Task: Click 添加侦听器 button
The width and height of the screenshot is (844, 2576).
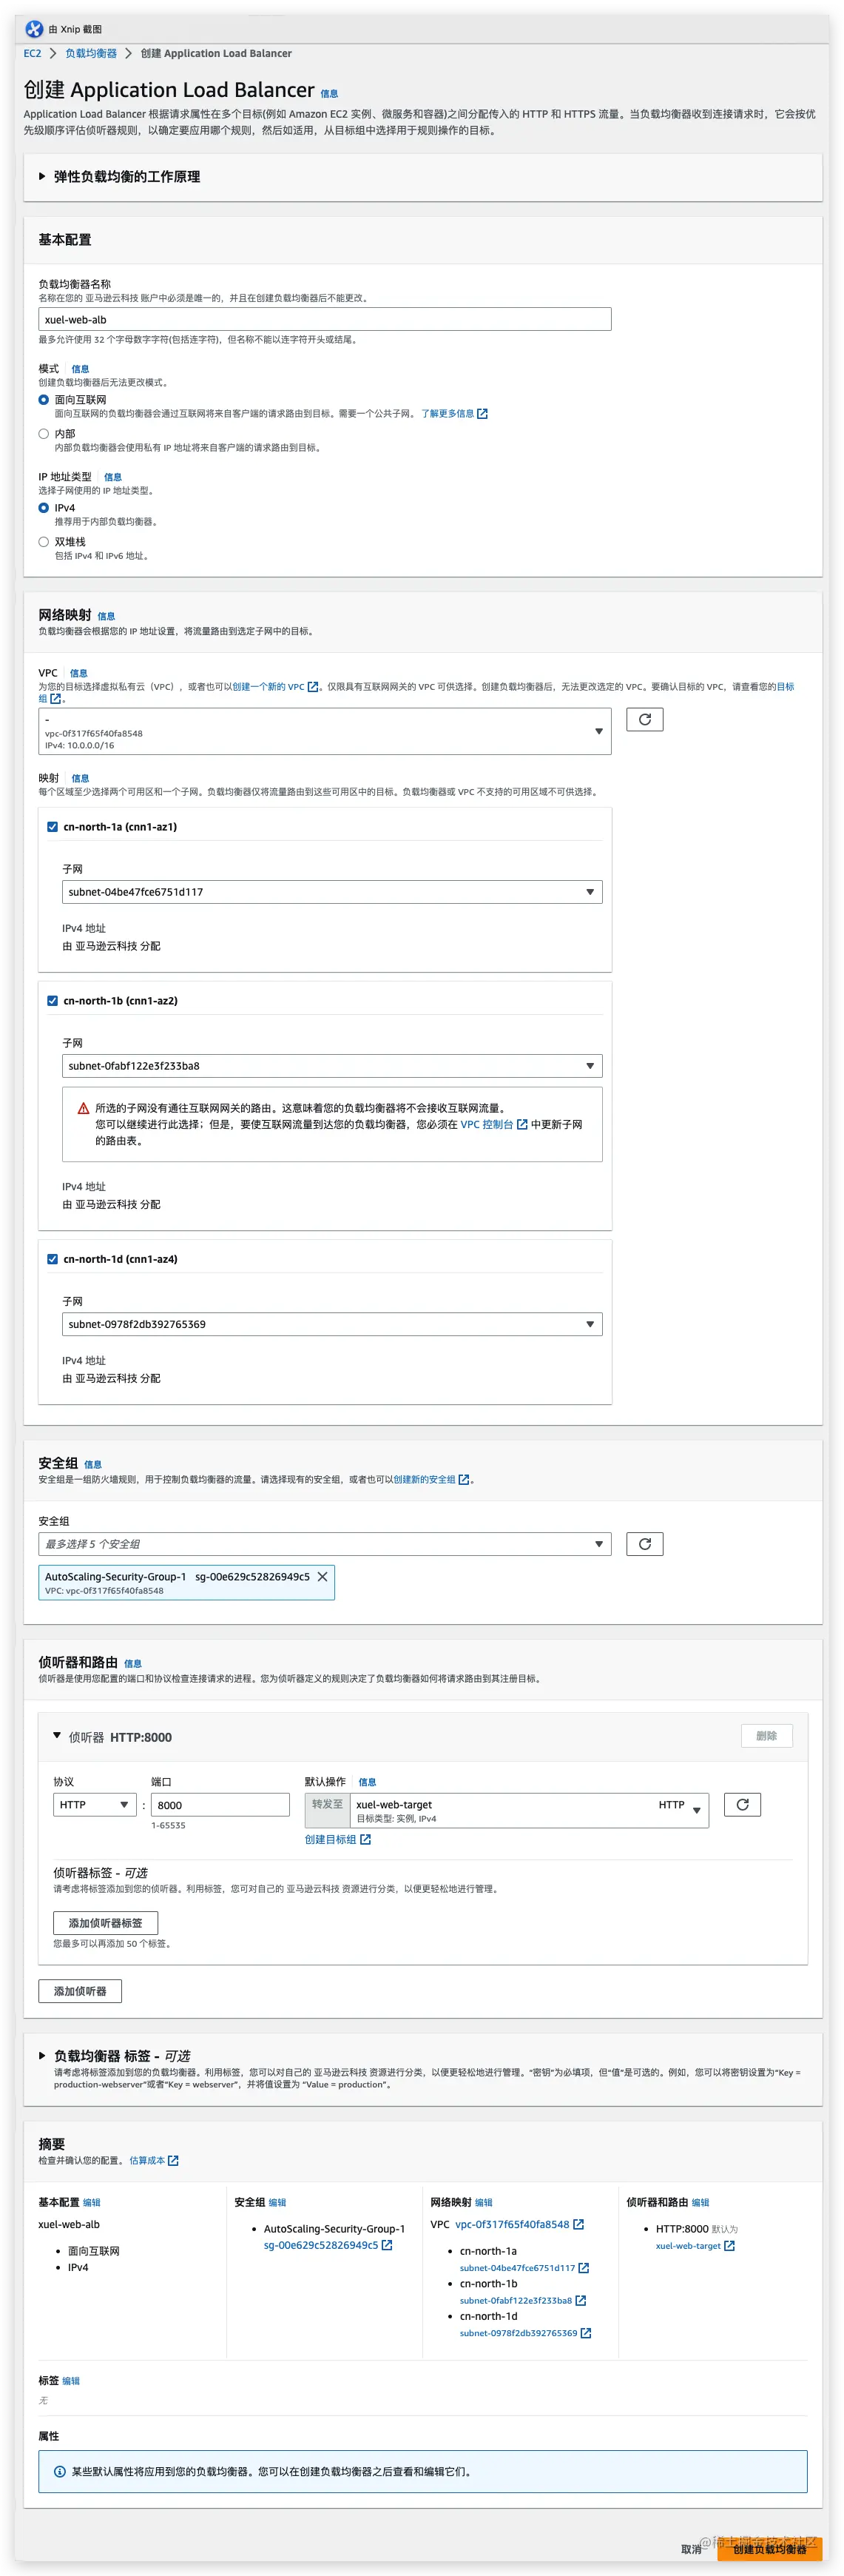Action: point(80,1991)
